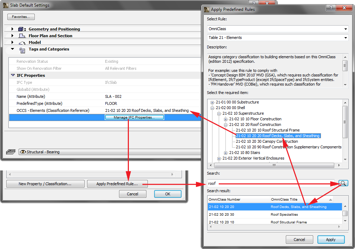Click item tree horizontal scrollbar
The image size is (355, 249).
point(275,165)
